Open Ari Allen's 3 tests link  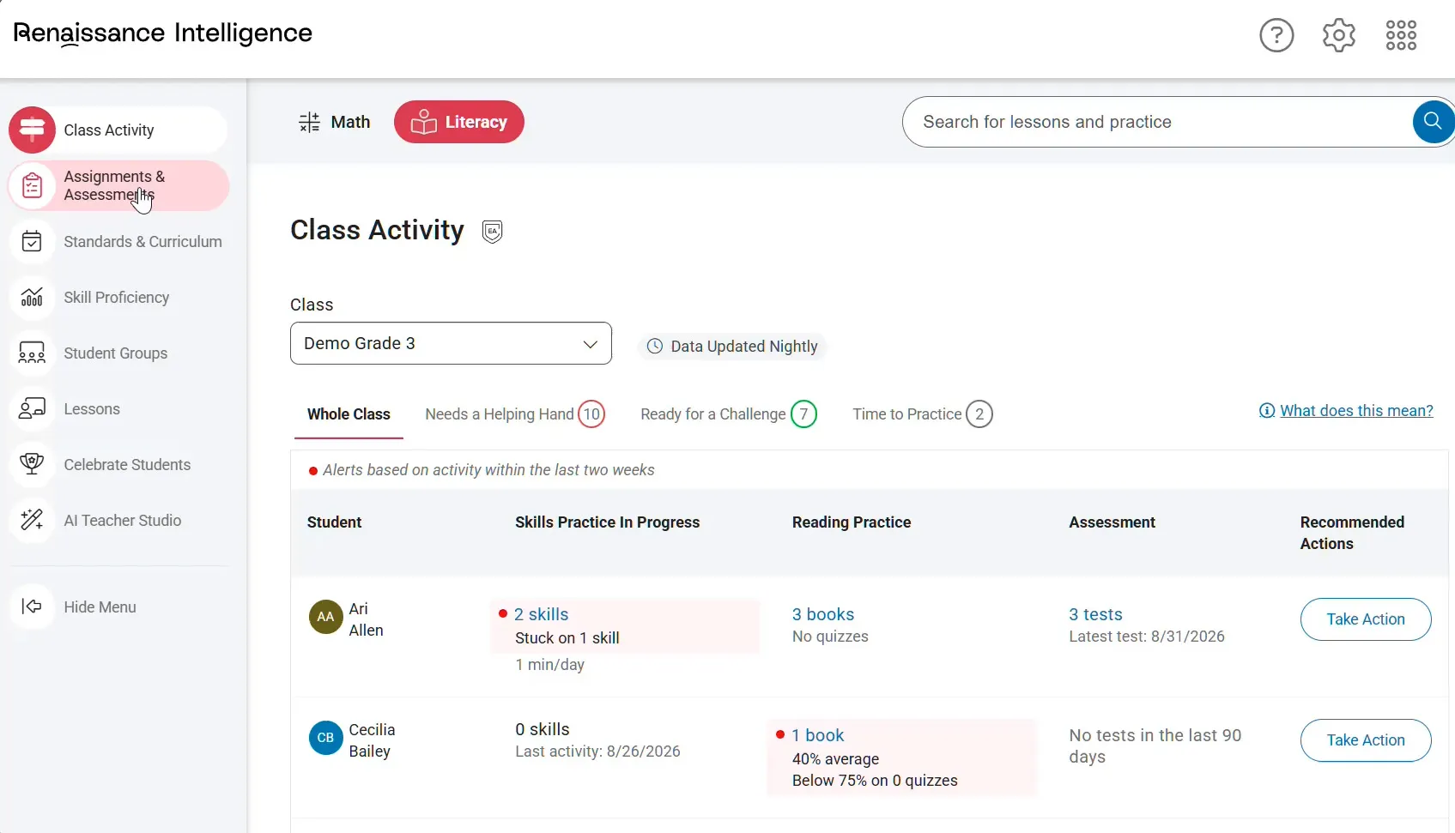coord(1095,614)
